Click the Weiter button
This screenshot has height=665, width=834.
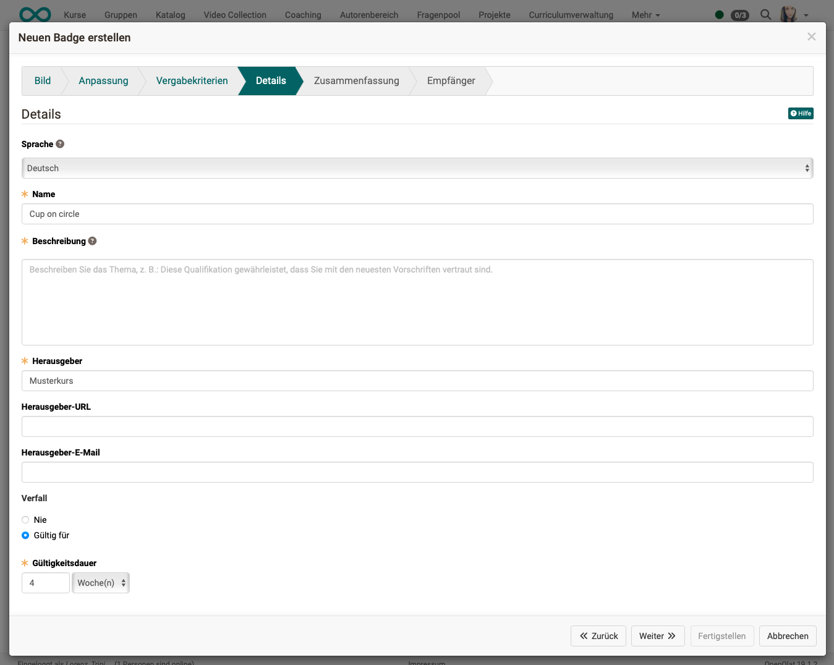pos(657,635)
